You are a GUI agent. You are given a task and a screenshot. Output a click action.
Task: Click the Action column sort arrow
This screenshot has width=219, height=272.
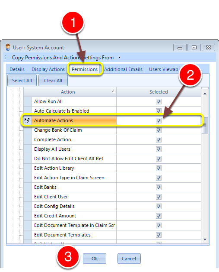pyautogui.click(x=113, y=91)
